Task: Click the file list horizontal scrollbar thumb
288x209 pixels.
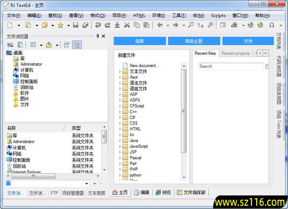Action: (x=34, y=176)
